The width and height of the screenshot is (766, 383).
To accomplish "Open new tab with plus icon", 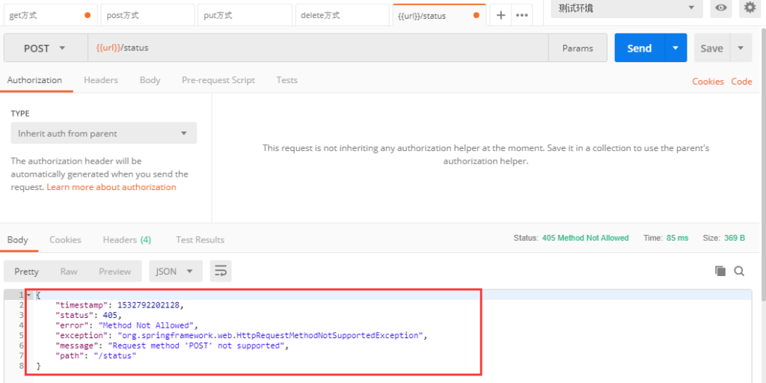I will tap(500, 15).
